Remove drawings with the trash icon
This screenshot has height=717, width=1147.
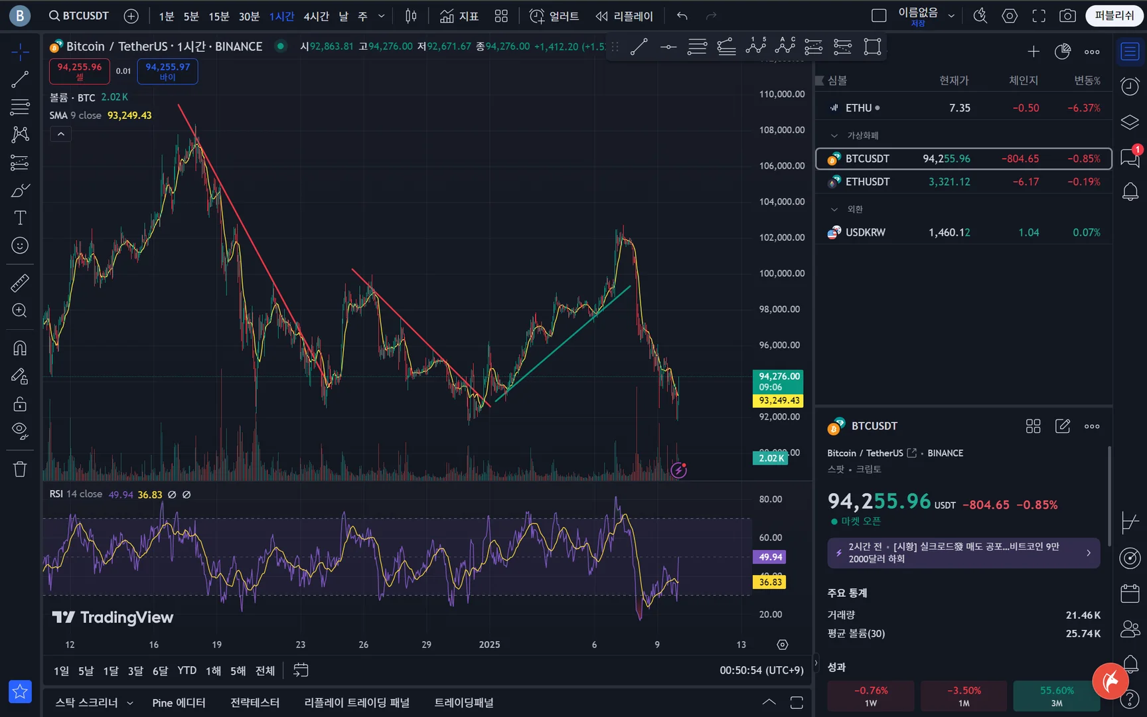tap(20, 469)
